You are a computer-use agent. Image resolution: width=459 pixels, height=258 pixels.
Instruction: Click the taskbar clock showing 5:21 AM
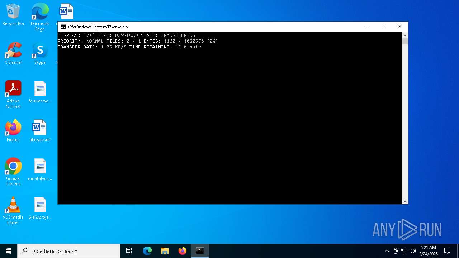[x=428, y=251]
